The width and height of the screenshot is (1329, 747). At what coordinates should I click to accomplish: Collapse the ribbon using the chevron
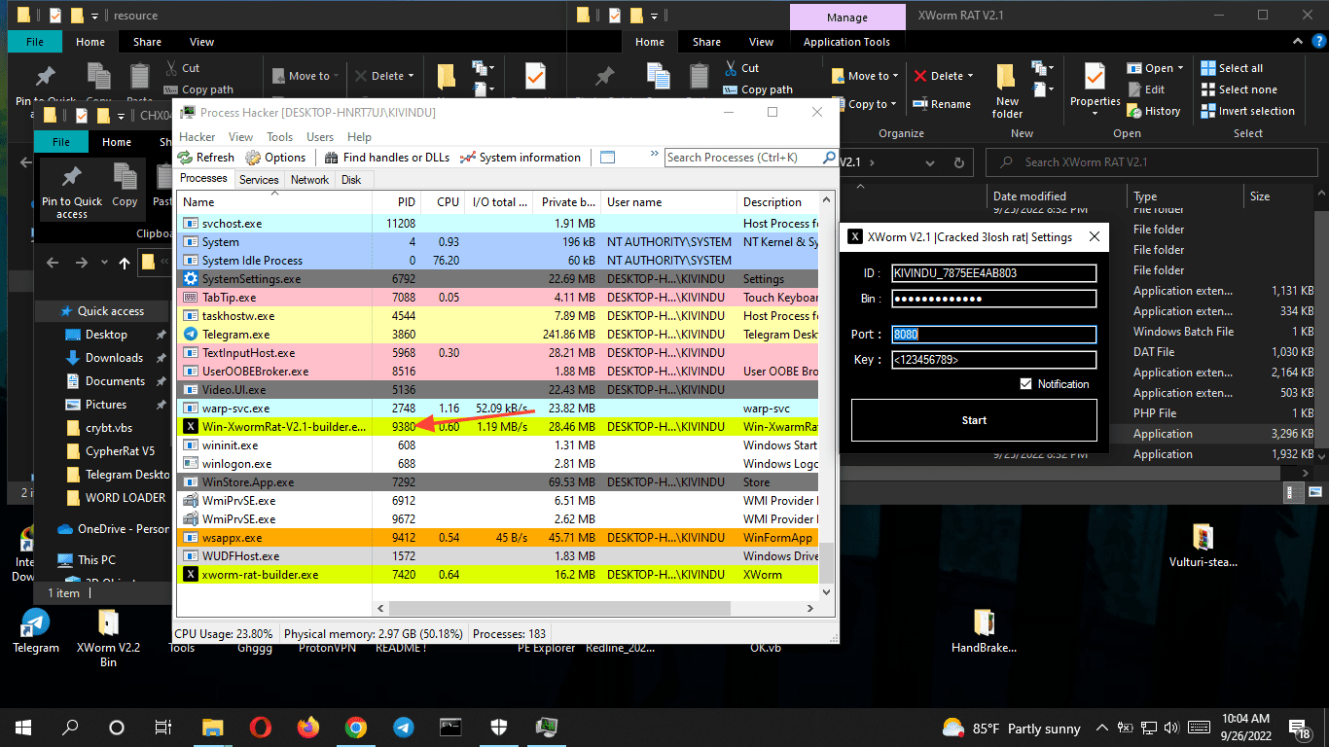coord(1297,42)
